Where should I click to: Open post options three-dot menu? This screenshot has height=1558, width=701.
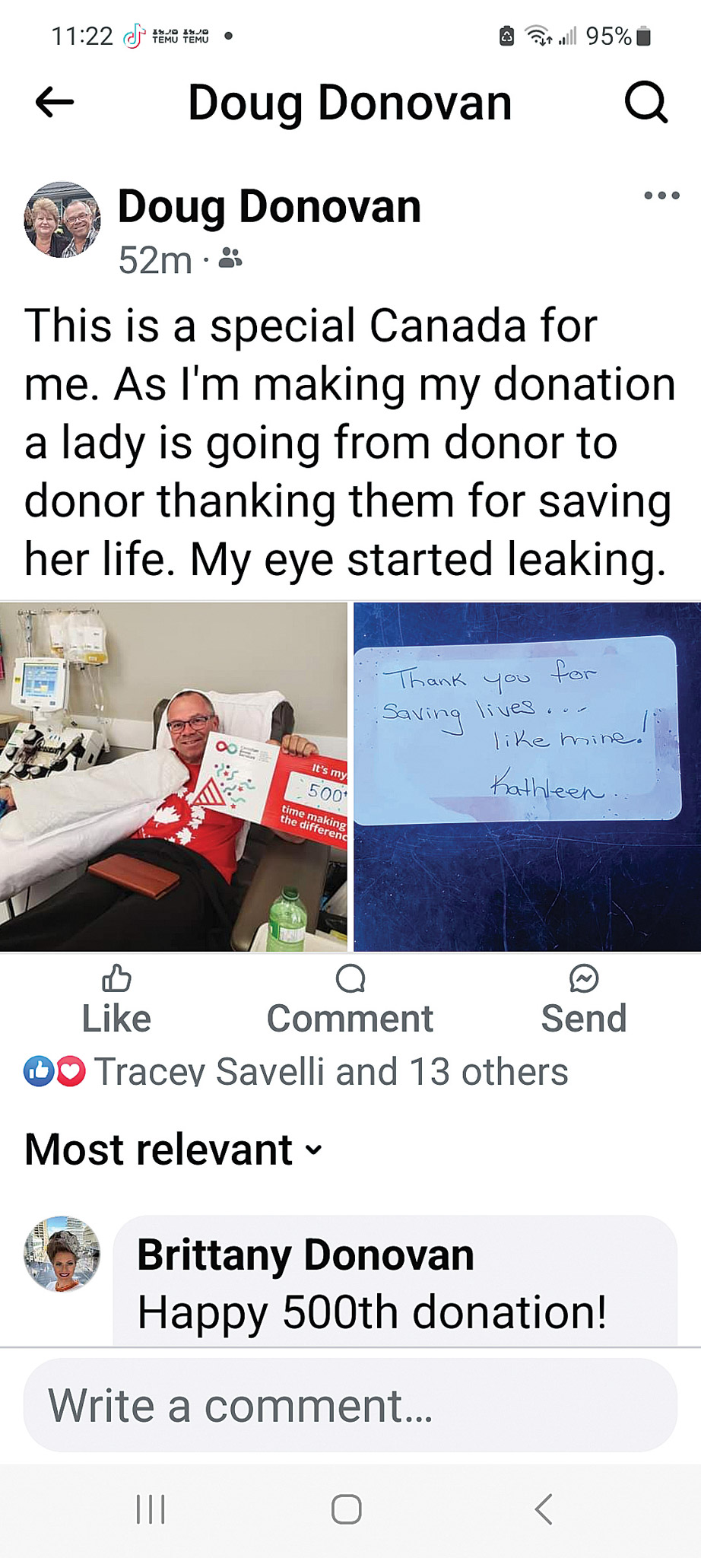[661, 196]
